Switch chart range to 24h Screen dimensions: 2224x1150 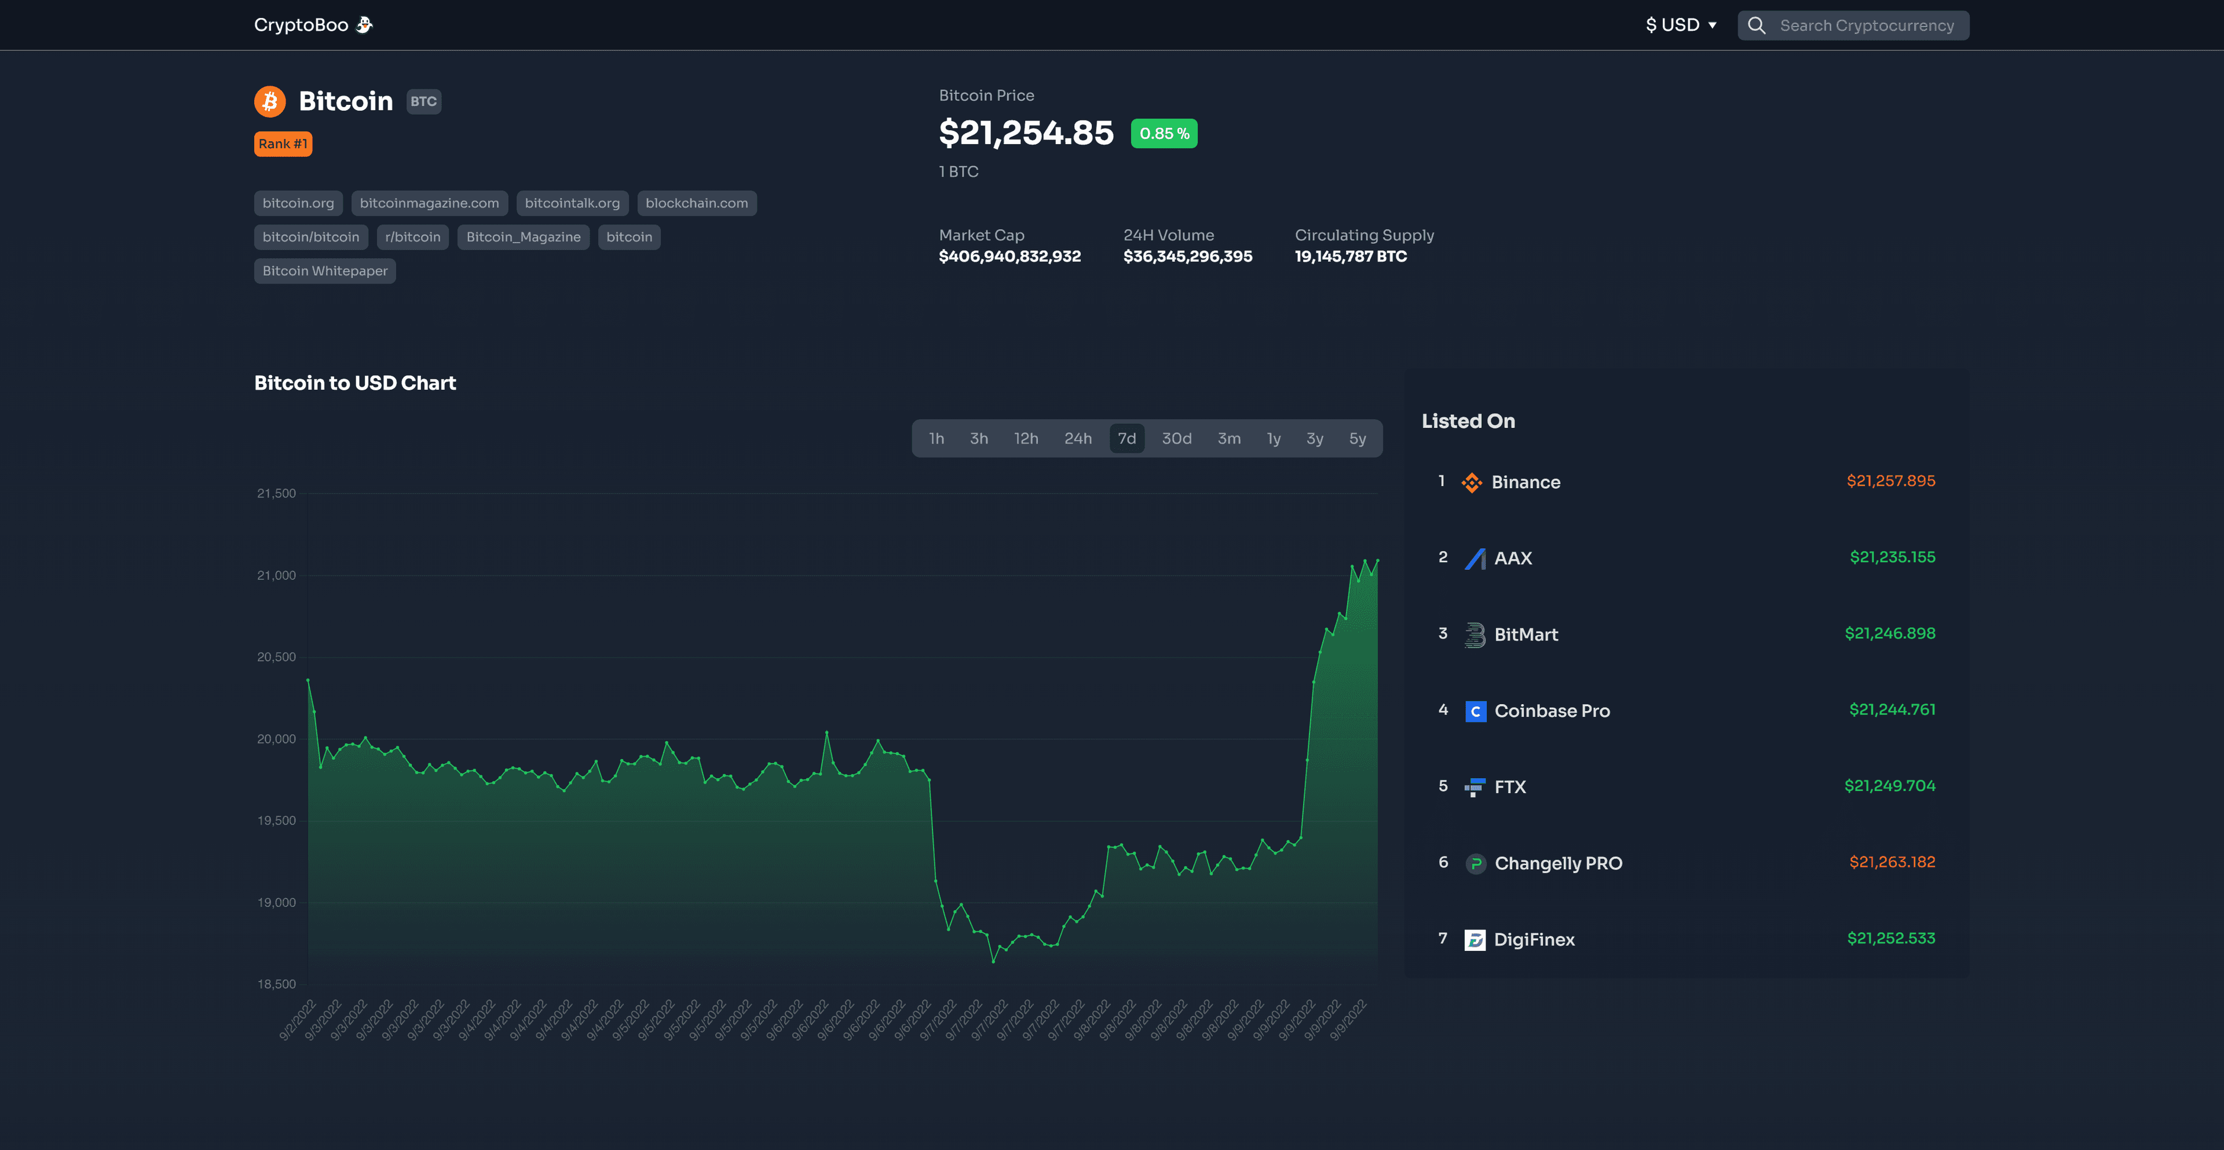point(1077,438)
